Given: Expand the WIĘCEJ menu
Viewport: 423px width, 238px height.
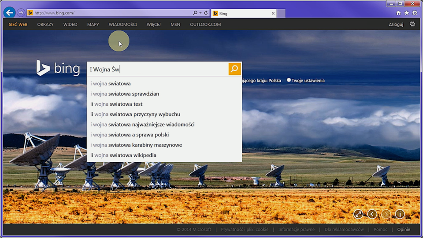Looking at the screenshot, I should point(153,24).
